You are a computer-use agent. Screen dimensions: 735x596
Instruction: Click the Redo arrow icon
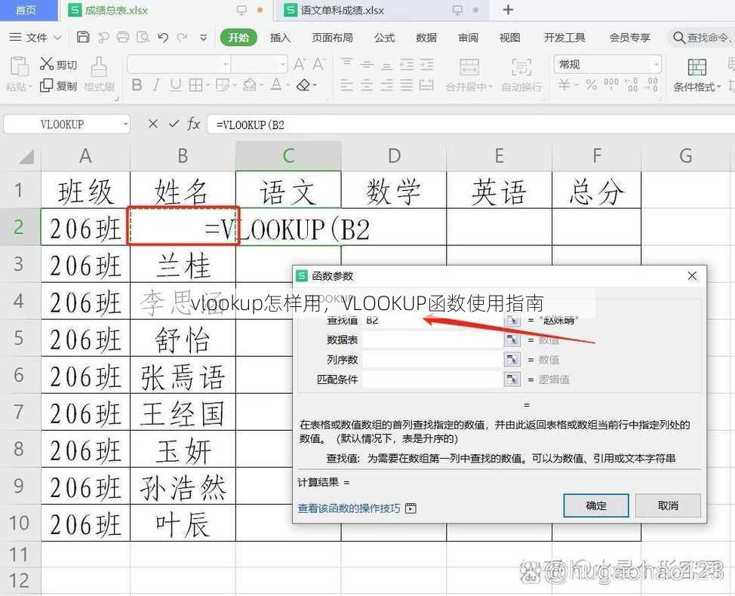coord(183,38)
